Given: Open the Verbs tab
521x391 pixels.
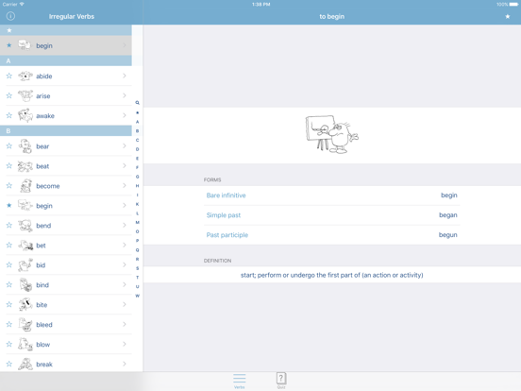Looking at the screenshot, I should [x=239, y=381].
